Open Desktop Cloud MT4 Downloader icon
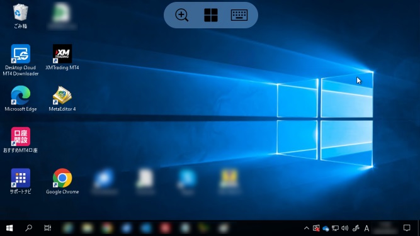 click(x=21, y=60)
